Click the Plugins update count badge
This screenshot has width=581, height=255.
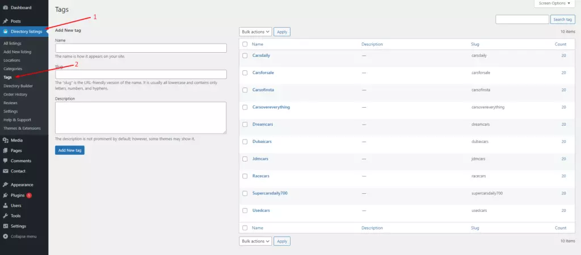[29, 195]
